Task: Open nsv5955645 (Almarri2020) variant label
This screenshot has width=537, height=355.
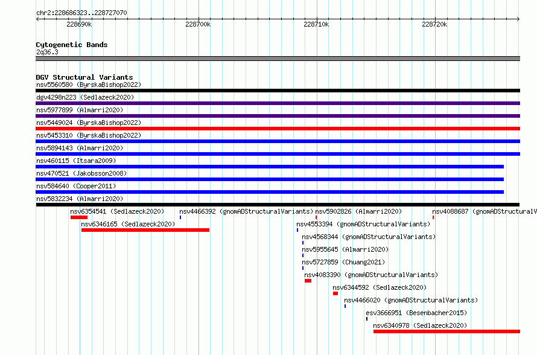Action: click(345, 249)
